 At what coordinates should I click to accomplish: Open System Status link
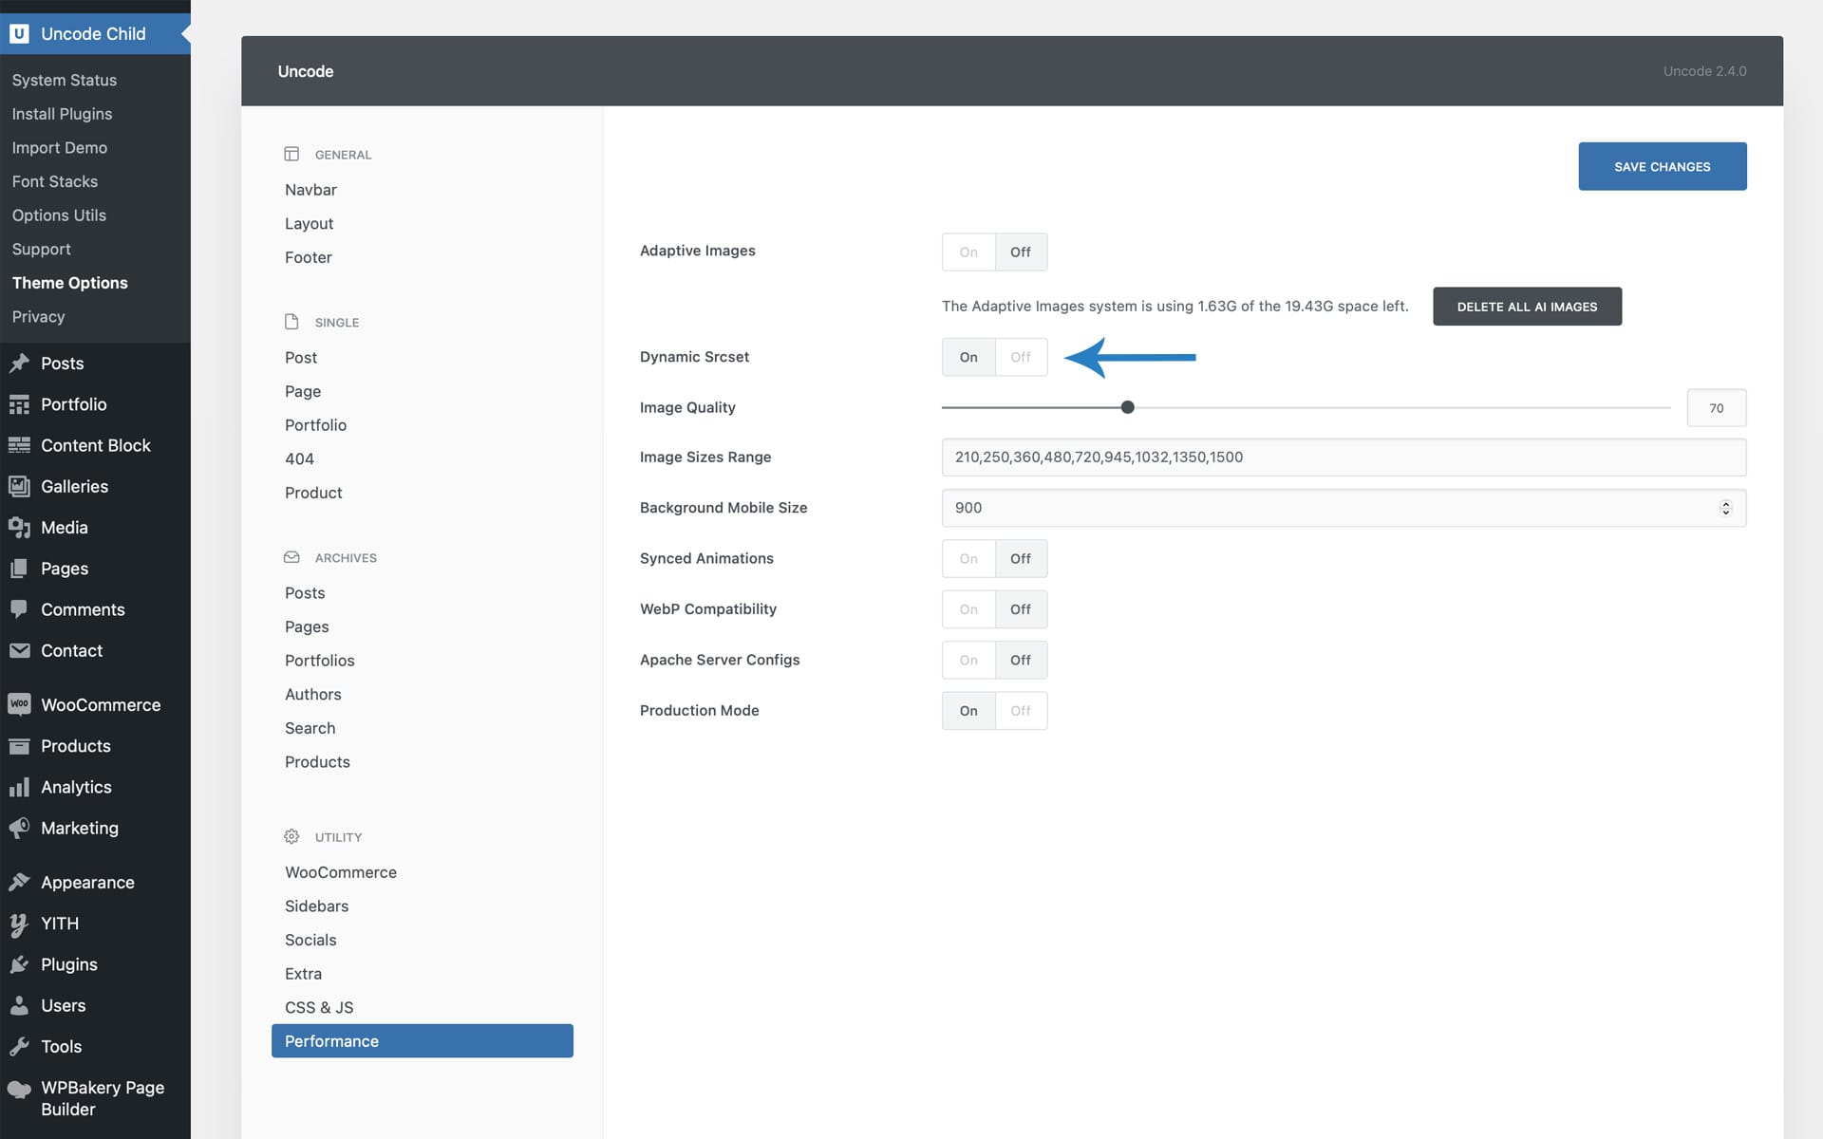tap(64, 80)
